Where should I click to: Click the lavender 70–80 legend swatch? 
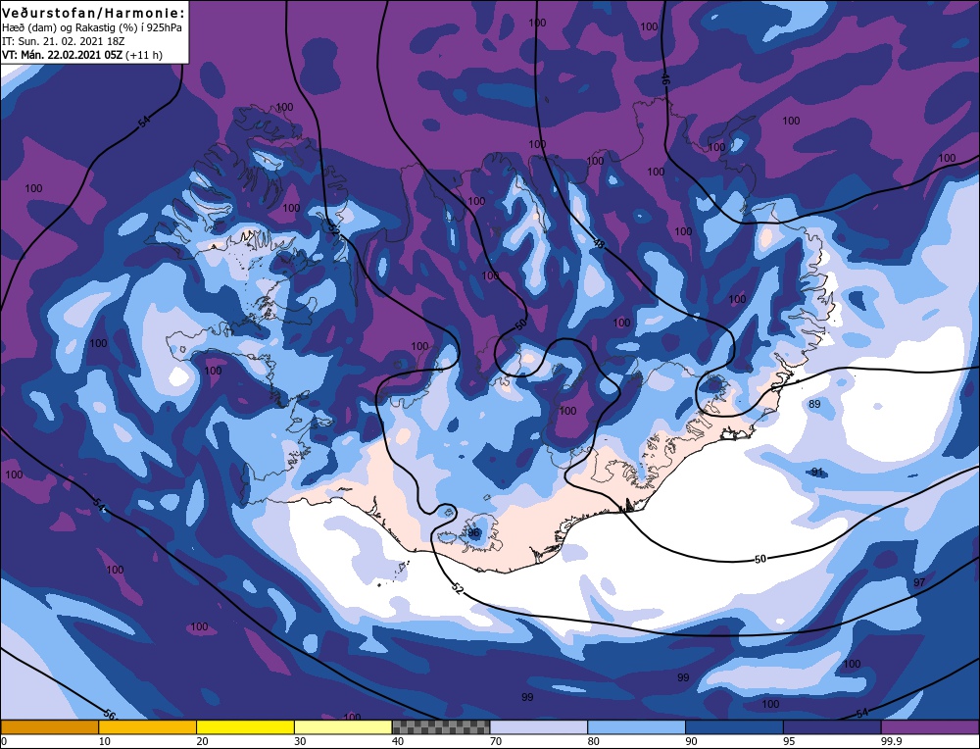pyautogui.click(x=539, y=726)
